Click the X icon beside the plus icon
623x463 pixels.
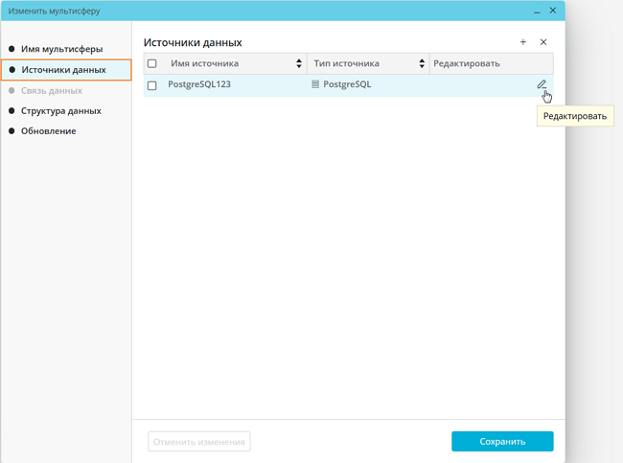pyautogui.click(x=543, y=42)
